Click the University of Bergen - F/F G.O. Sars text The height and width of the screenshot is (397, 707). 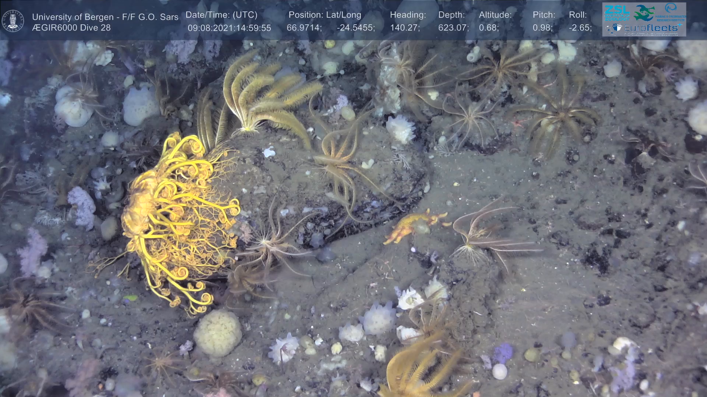[x=105, y=17]
